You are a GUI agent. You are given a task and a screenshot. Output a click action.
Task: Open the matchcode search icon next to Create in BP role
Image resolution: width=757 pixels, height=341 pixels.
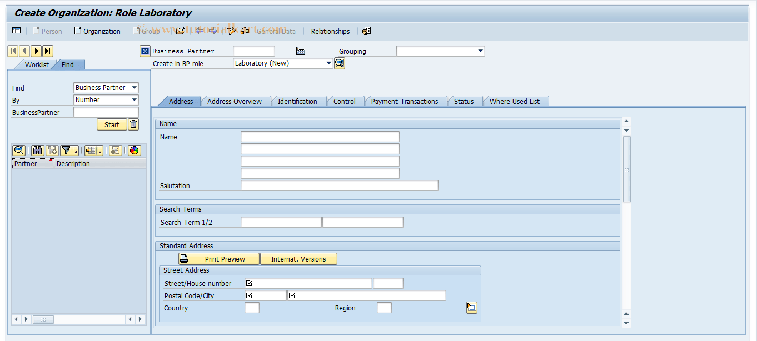pyautogui.click(x=338, y=63)
